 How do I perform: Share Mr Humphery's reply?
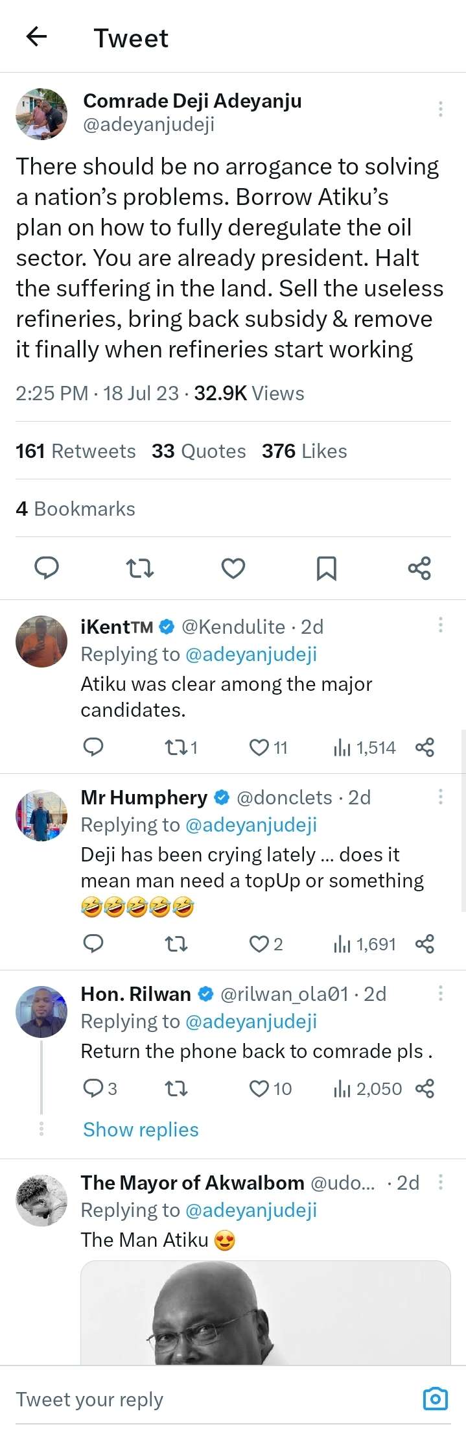(x=425, y=944)
